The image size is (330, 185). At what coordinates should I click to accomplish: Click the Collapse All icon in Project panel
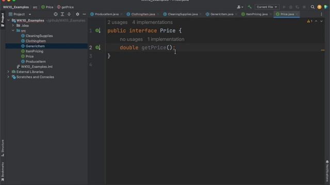pos(69,14)
